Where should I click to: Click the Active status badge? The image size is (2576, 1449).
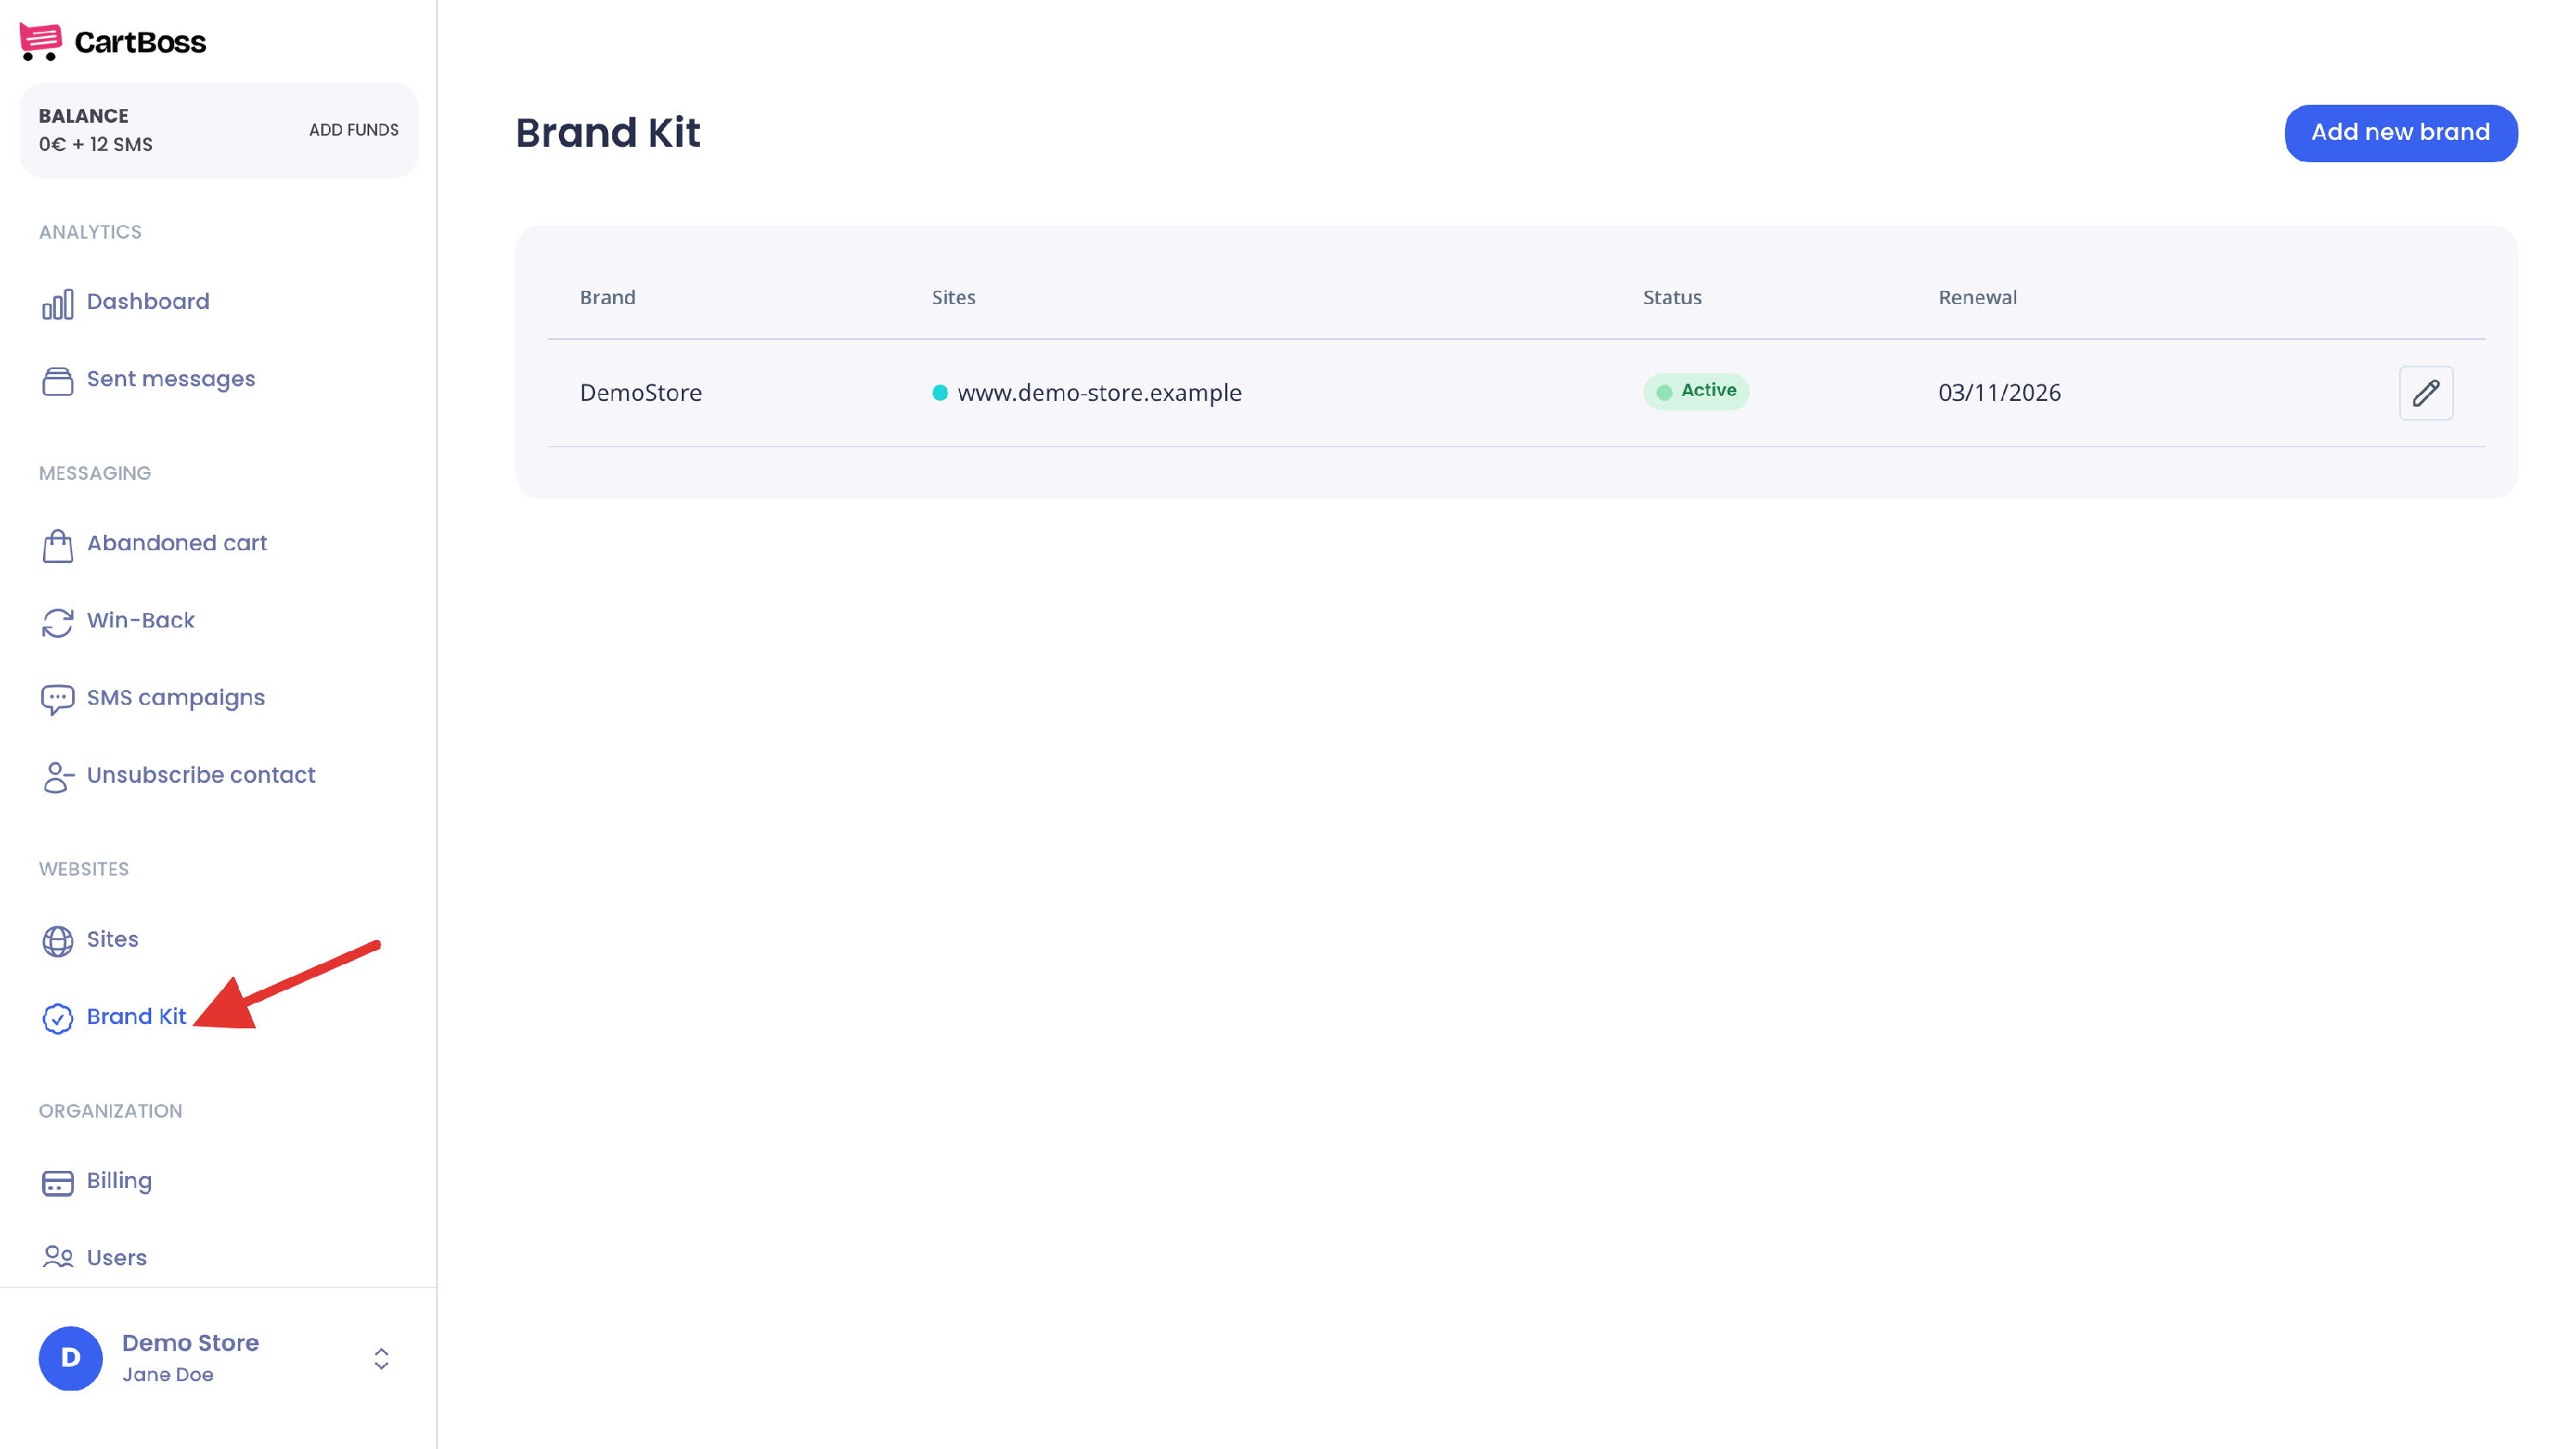[x=1696, y=391]
